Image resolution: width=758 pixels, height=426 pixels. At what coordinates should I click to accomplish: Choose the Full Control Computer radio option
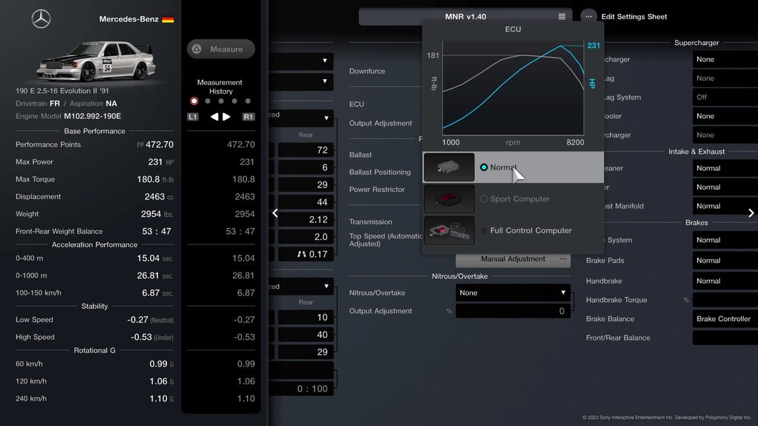tap(484, 230)
